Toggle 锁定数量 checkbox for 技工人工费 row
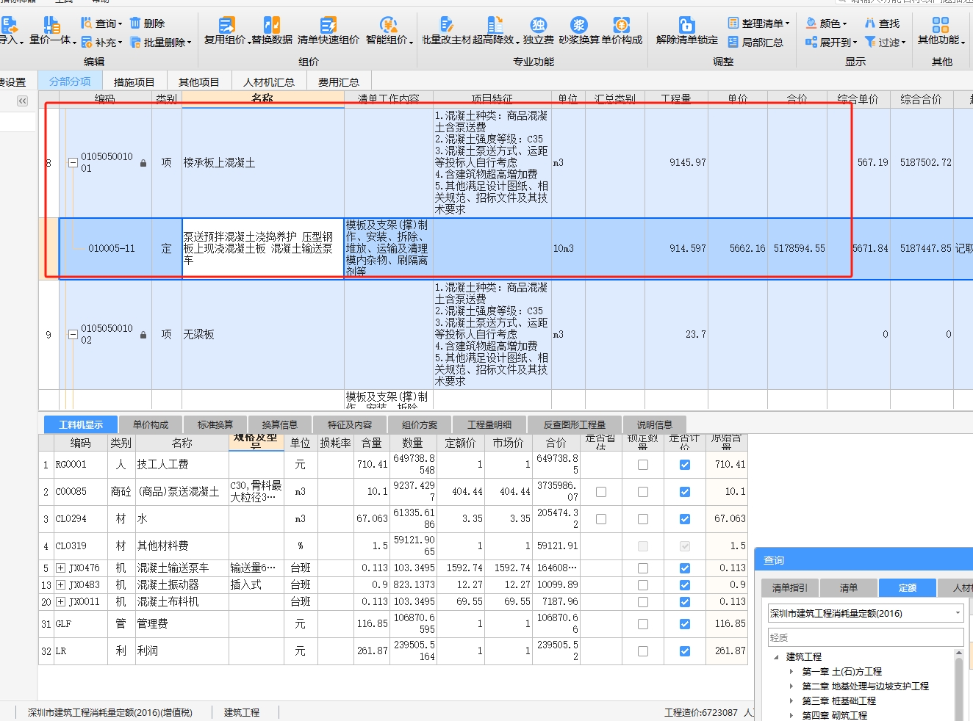973x721 pixels. [x=643, y=465]
